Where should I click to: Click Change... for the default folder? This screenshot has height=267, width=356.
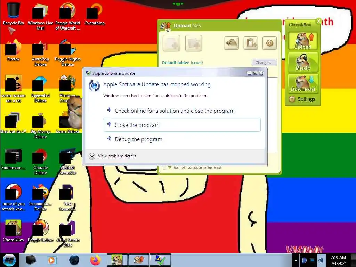[x=264, y=63]
